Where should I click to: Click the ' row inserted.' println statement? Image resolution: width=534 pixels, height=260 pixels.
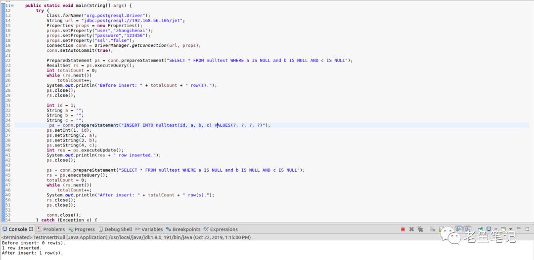(x=103, y=155)
